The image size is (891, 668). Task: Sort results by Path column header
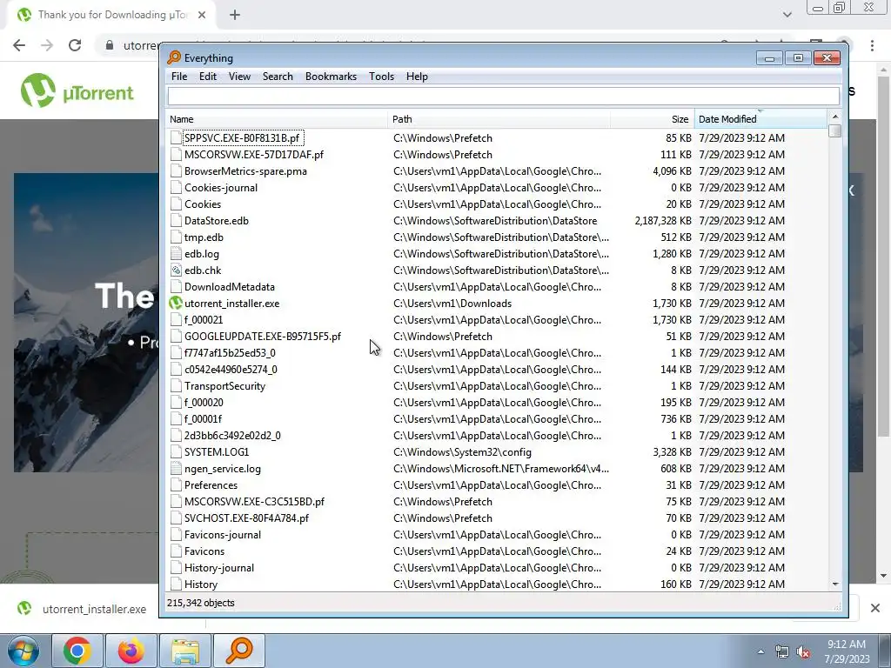(x=499, y=119)
